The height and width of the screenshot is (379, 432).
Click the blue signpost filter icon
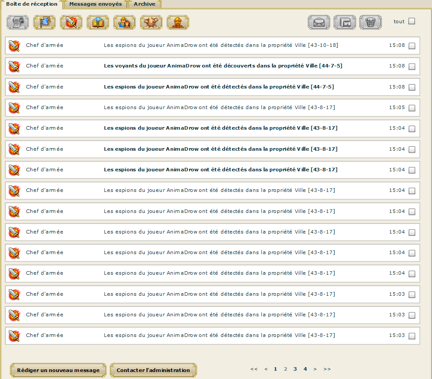point(44,22)
